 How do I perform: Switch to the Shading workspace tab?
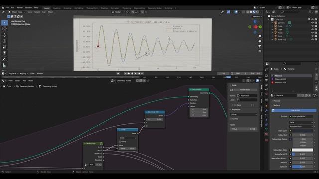pyautogui.click(x=104, y=8)
